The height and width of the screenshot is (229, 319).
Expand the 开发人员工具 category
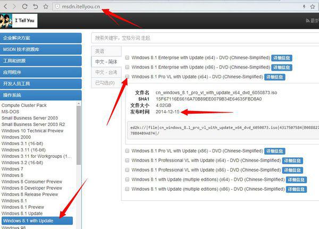tap(41, 83)
